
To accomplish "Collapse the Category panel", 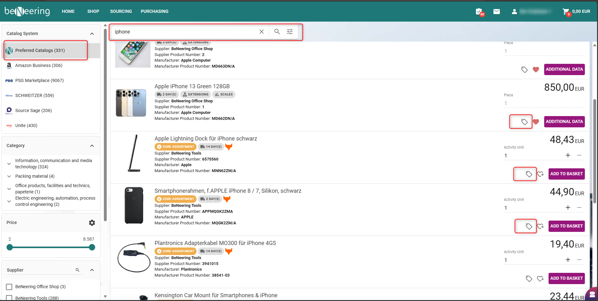I will (x=92, y=146).
